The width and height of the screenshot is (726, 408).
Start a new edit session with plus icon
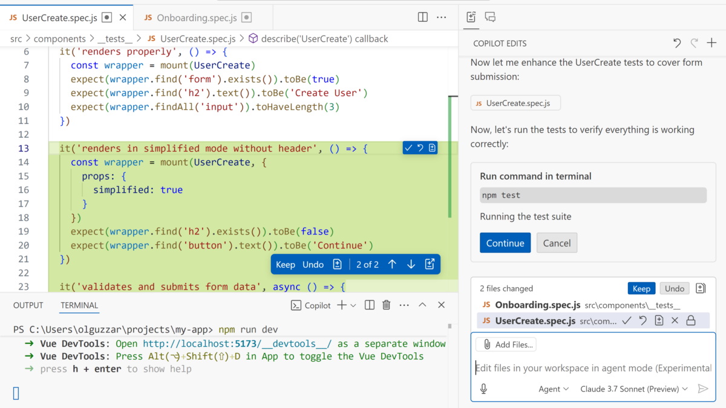click(711, 43)
